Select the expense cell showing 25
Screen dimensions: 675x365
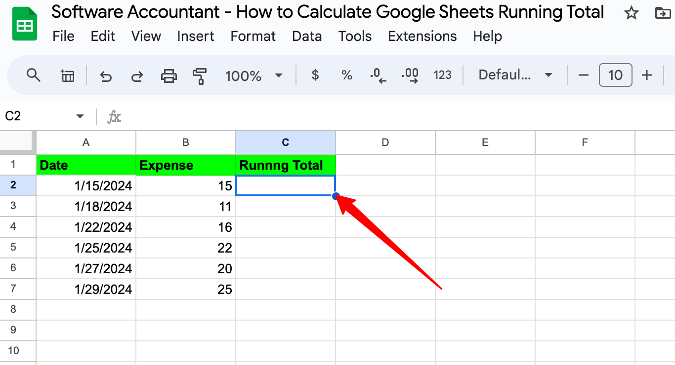186,289
